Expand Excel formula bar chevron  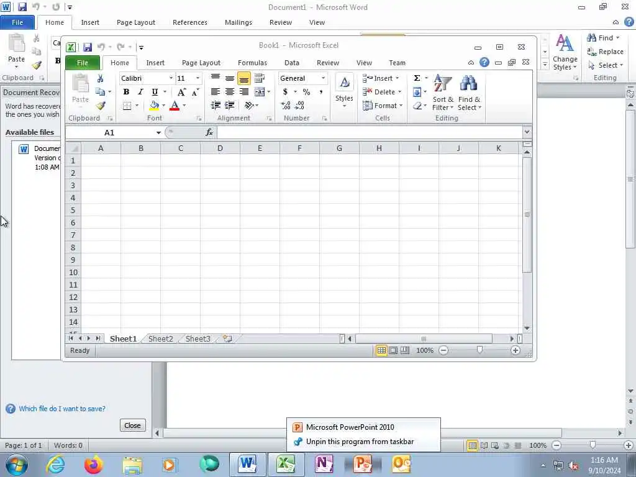point(527,132)
